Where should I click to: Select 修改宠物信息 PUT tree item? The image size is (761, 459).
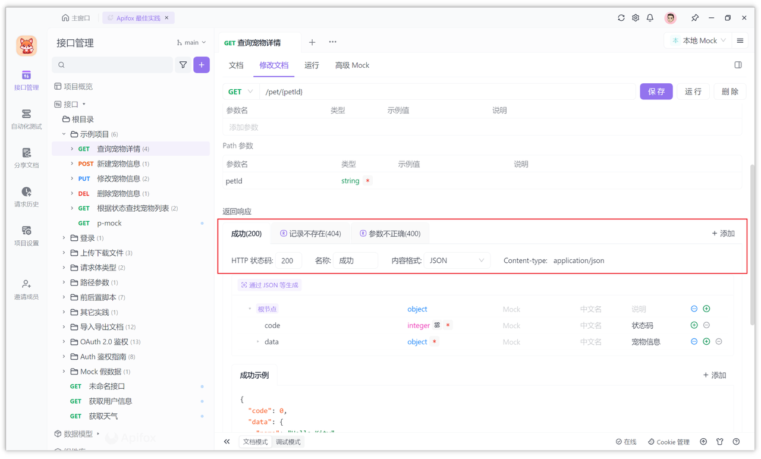(131, 178)
